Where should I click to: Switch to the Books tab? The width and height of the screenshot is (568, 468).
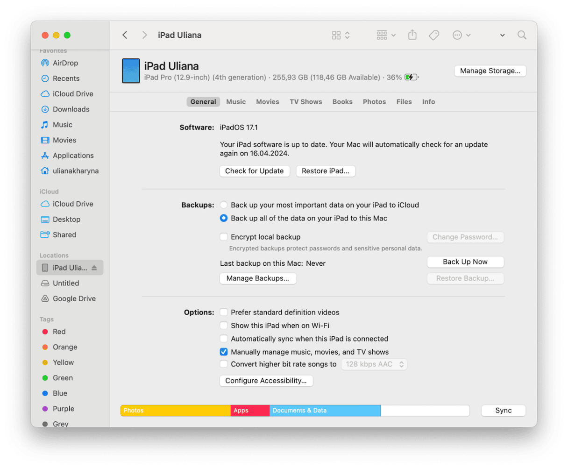(342, 102)
